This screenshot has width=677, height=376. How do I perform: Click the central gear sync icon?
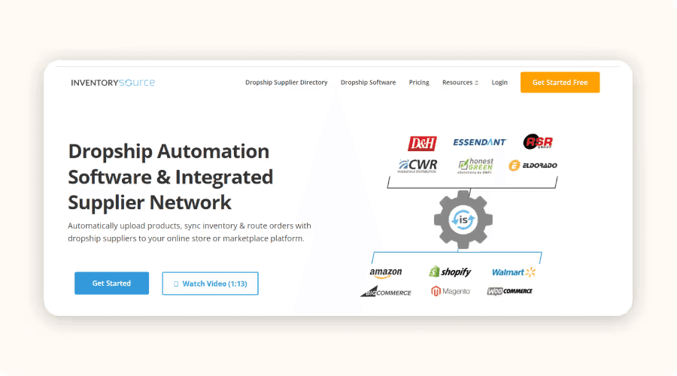[x=463, y=220]
